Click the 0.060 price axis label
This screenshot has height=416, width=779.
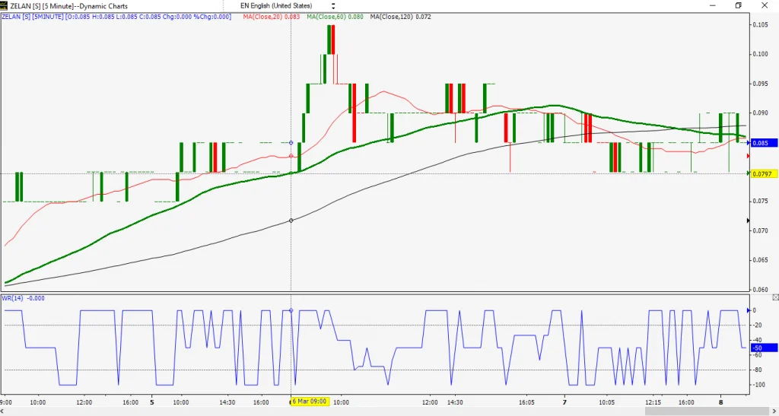pos(761,290)
